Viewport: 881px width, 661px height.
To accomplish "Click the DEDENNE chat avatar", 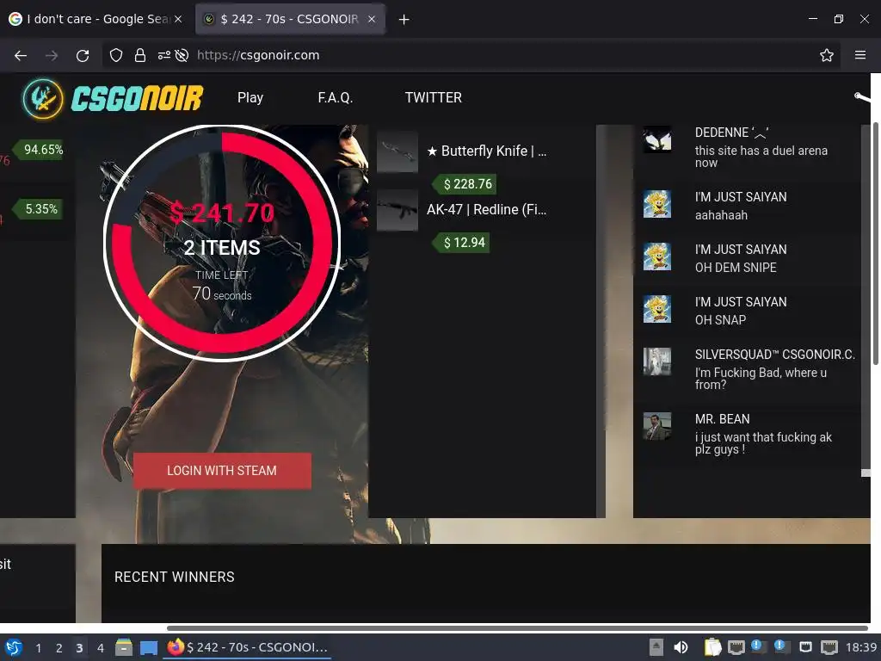I will [x=656, y=140].
